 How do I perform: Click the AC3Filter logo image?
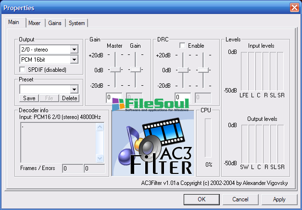152,143
